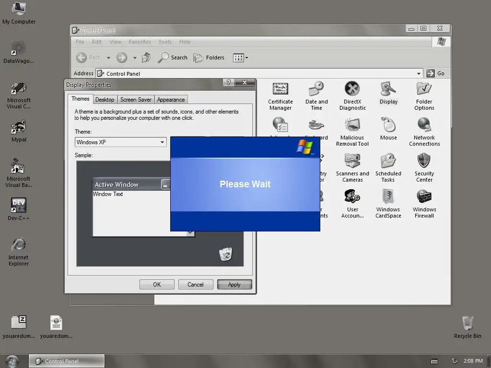Click Control Panel taskbar button
This screenshot has width=491, height=368.
coord(67,361)
